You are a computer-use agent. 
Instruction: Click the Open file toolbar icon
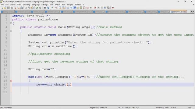point(5,8)
